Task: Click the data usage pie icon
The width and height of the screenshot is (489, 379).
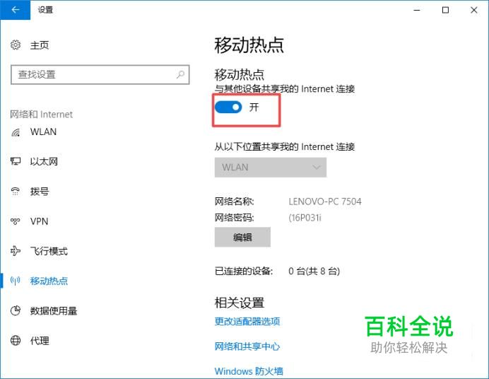Action: click(16, 310)
